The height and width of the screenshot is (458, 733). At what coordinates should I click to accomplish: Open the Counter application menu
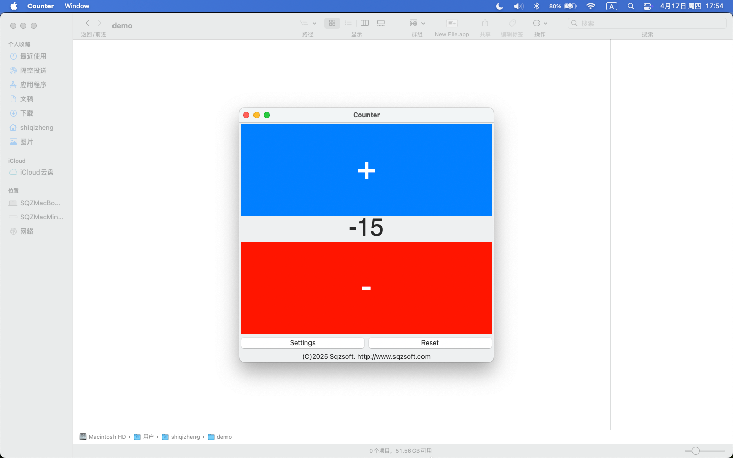click(x=41, y=6)
